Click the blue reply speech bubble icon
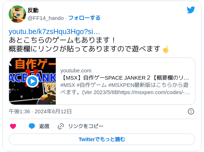 click(32, 126)
